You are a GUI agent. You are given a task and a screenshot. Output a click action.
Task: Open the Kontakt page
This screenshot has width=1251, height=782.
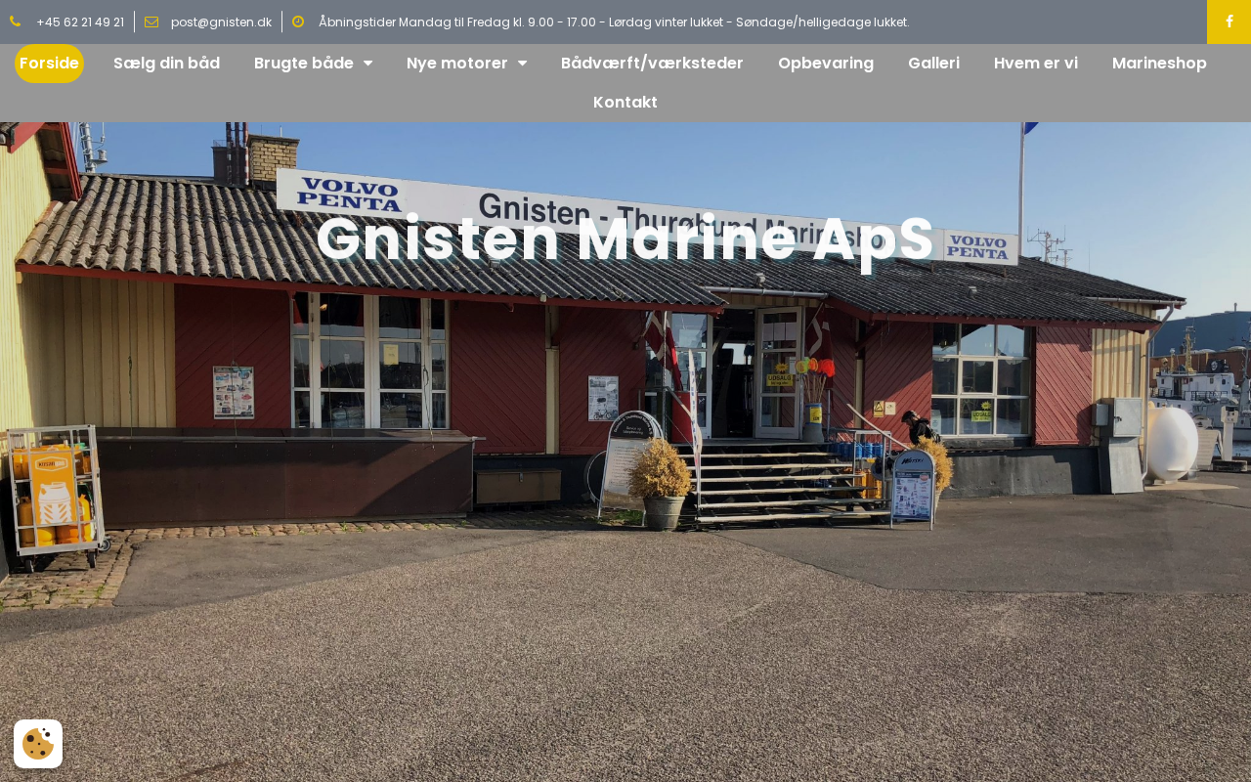point(625,103)
